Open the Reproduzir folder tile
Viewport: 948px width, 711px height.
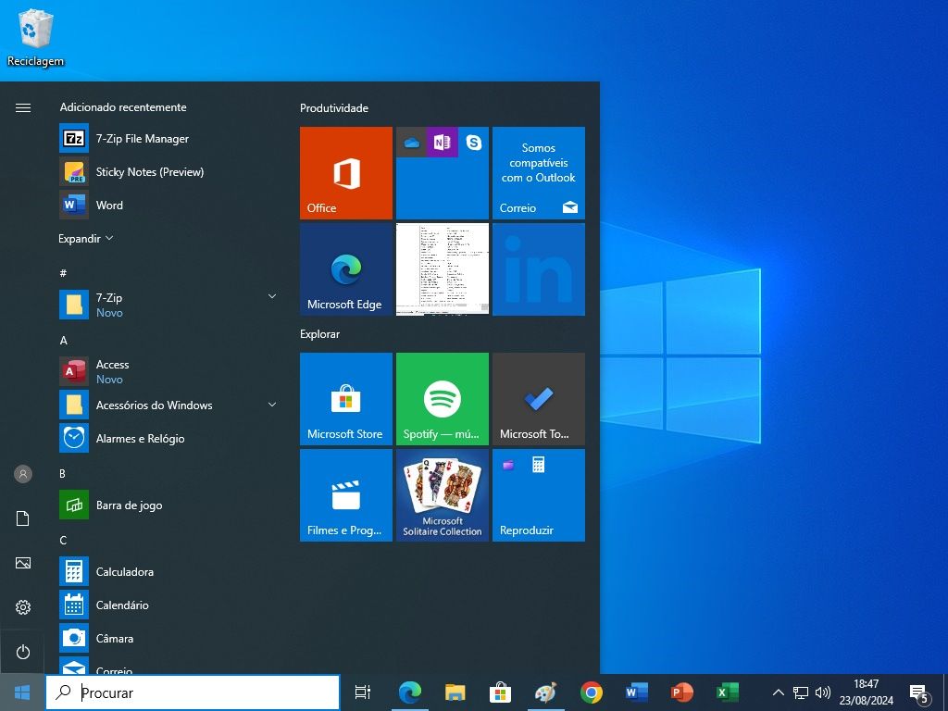pyautogui.click(x=539, y=495)
